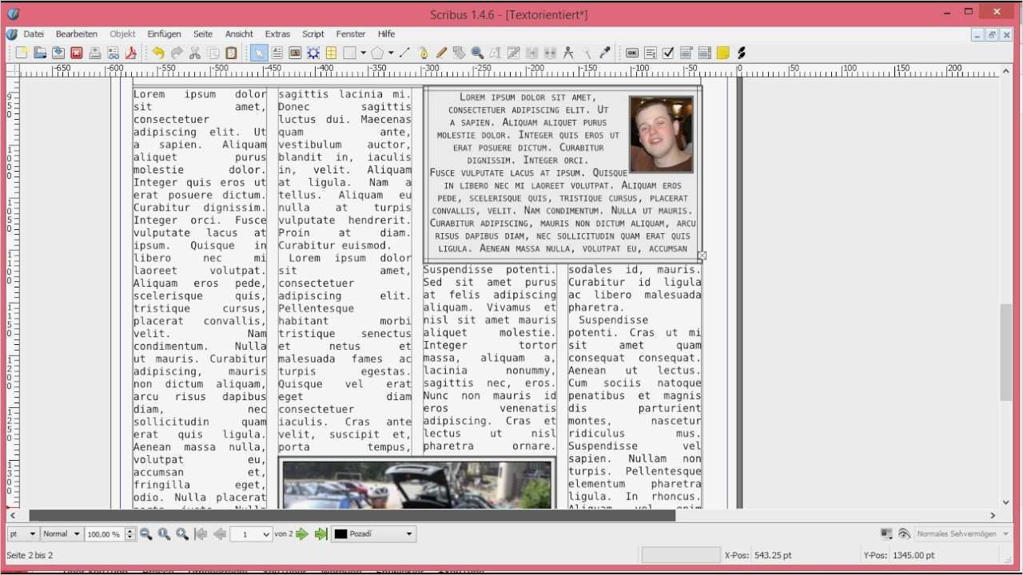The width and height of the screenshot is (1023, 575).
Task: Activate the Select Item arrow tool
Action: (x=258, y=53)
